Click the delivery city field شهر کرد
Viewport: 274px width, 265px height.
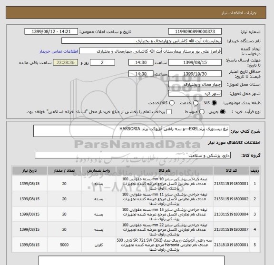[x=195, y=93]
